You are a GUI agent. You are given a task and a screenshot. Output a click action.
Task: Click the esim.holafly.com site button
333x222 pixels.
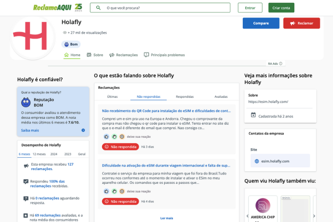pyautogui.click(x=280, y=161)
